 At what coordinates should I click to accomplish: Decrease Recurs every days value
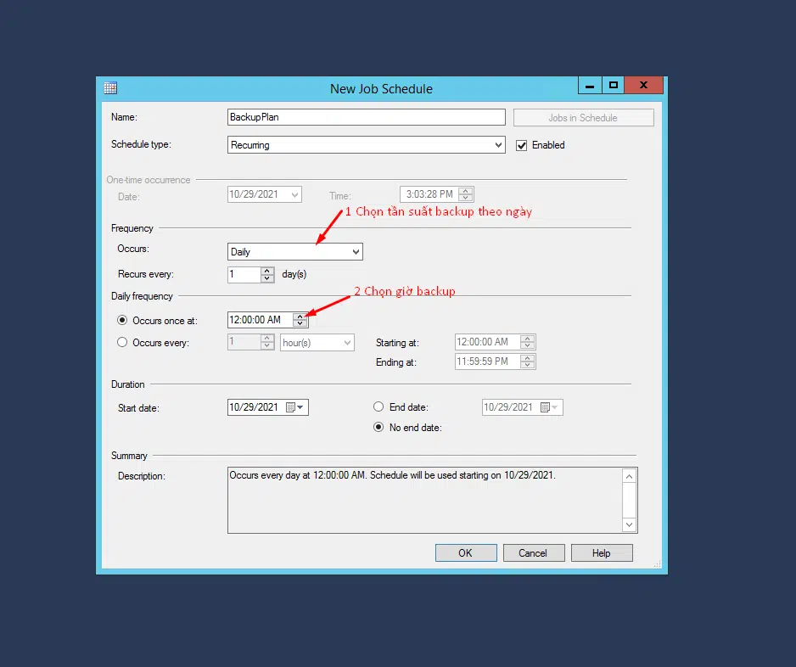coord(267,278)
